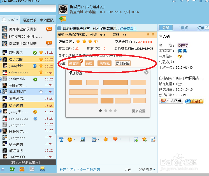
Task: Go to the second page dot in the tag popup
Action: click(x=106, y=110)
